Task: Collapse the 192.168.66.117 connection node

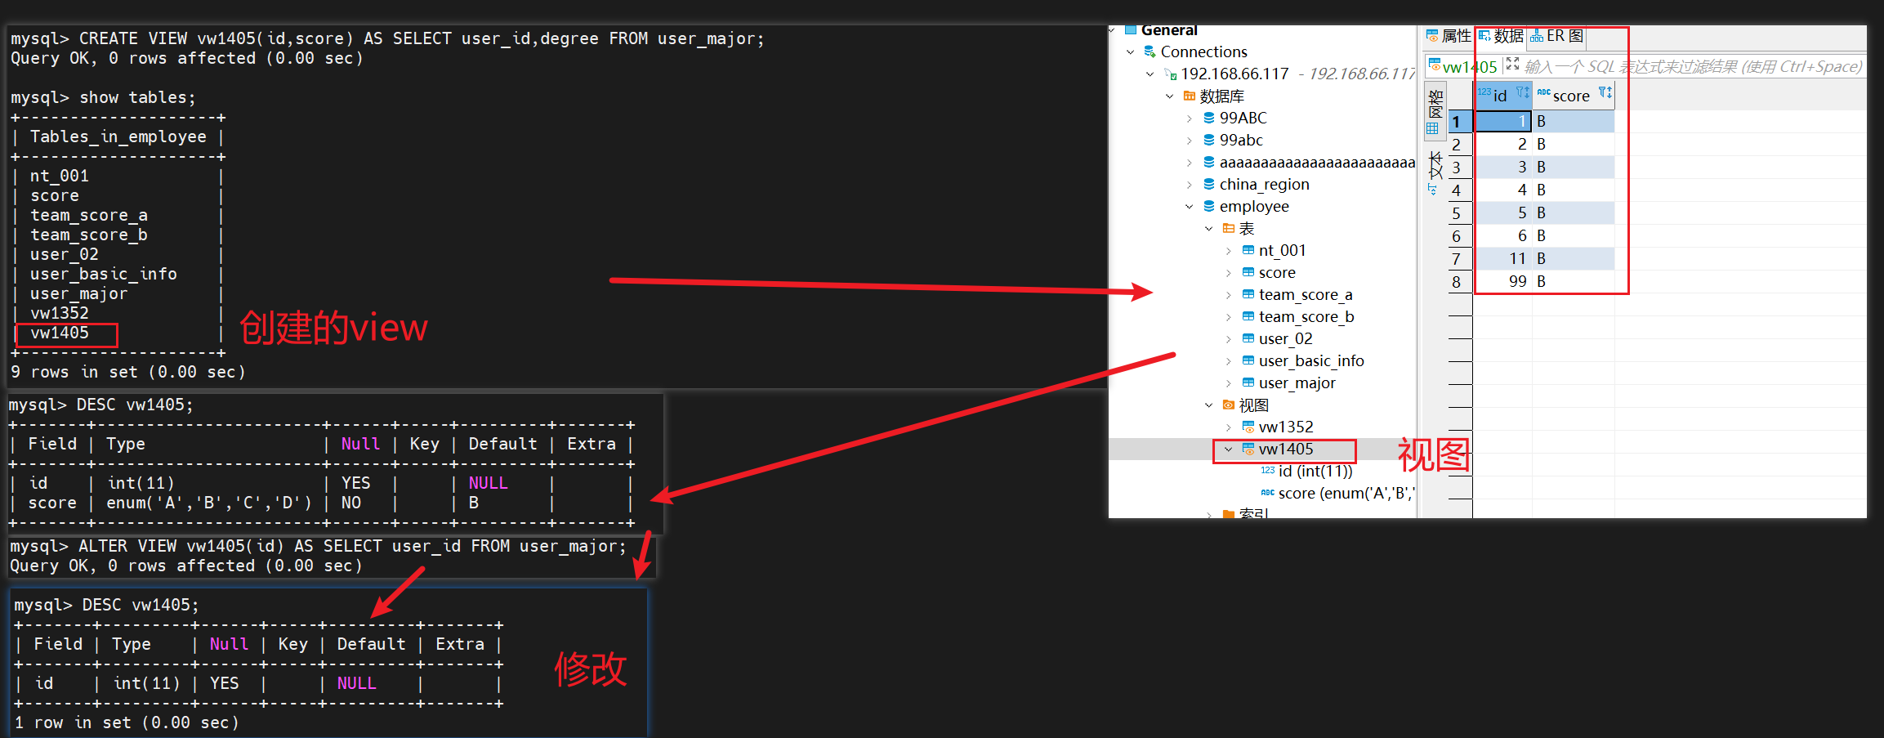Action: [1150, 74]
